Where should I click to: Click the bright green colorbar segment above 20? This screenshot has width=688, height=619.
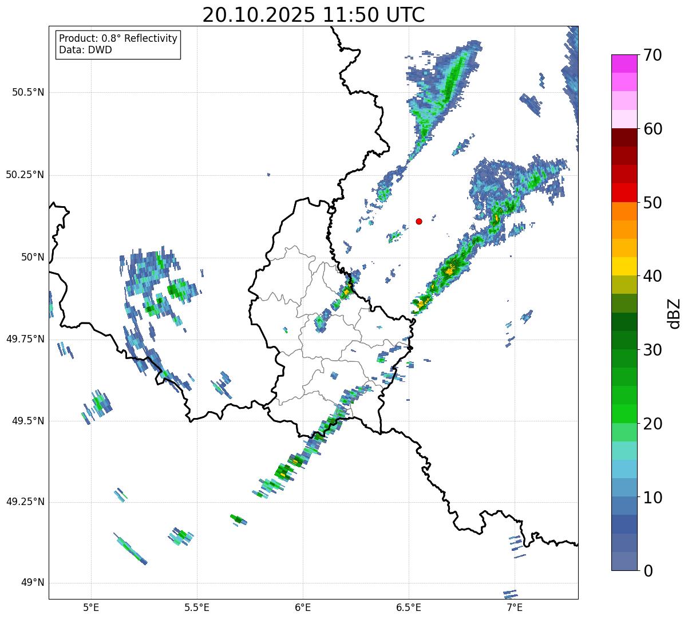click(624, 414)
